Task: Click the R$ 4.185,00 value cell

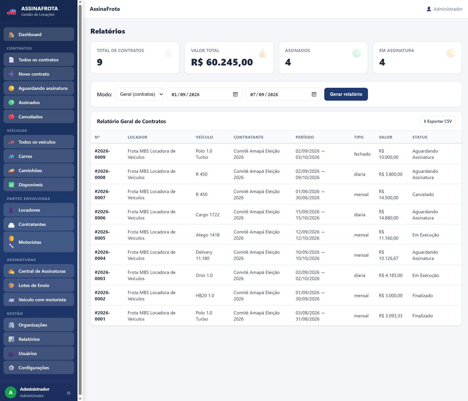Action: click(x=390, y=275)
